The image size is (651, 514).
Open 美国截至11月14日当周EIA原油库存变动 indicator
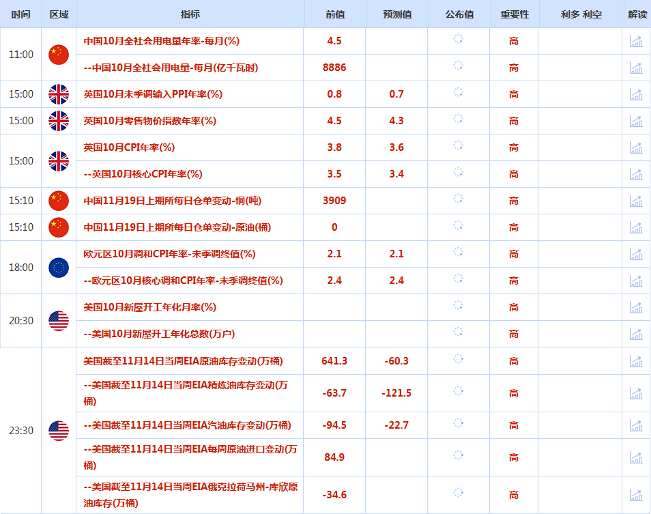tap(183, 361)
